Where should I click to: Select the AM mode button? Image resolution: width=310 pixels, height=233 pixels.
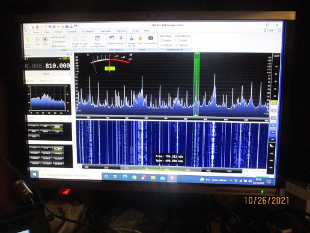pyautogui.click(x=45, y=126)
